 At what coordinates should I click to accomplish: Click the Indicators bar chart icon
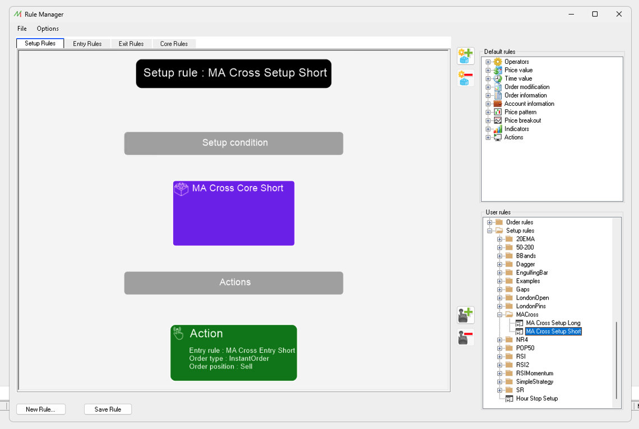(x=498, y=129)
